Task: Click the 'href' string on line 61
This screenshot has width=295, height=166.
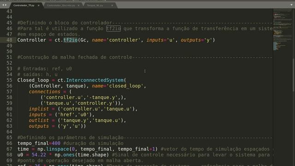Action: (x=66, y=115)
